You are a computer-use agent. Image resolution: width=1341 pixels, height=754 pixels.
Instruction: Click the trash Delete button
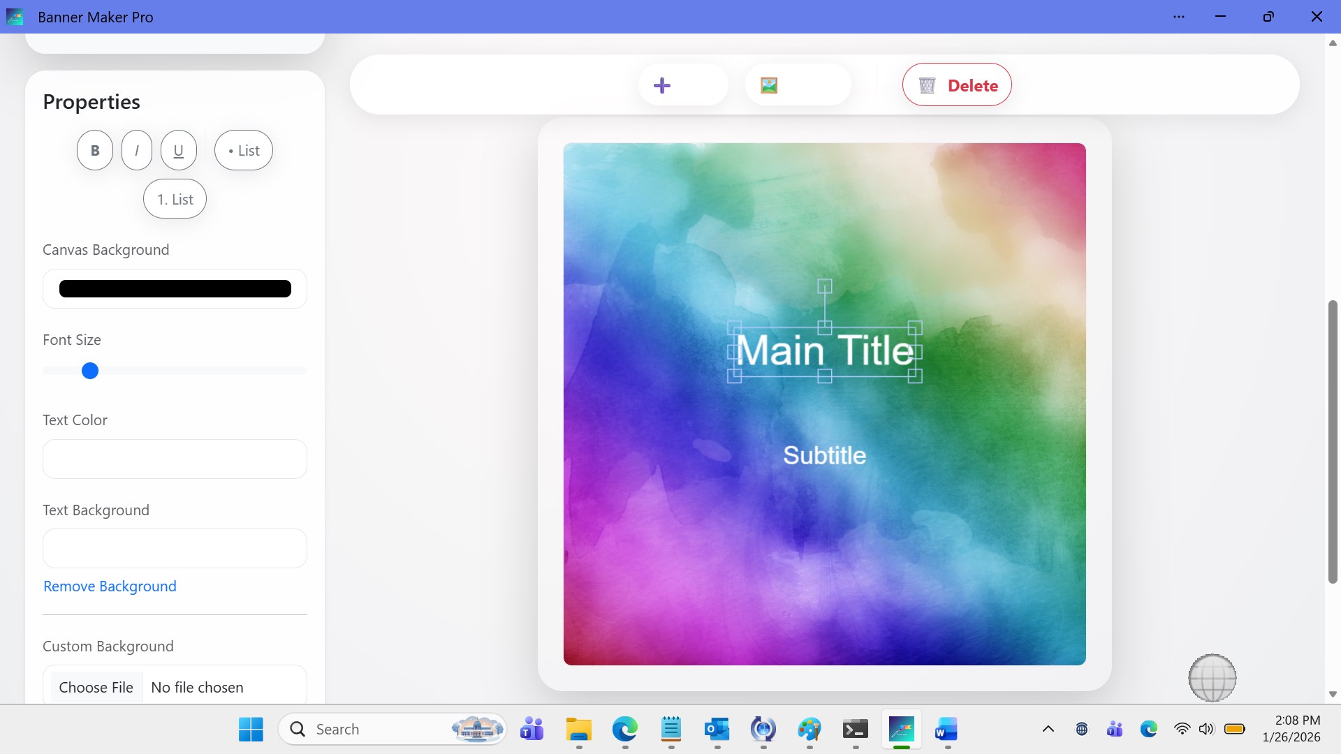pyautogui.click(x=957, y=85)
